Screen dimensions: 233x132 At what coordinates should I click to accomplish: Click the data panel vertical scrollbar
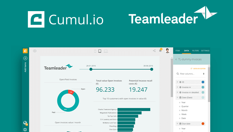pos(209,84)
